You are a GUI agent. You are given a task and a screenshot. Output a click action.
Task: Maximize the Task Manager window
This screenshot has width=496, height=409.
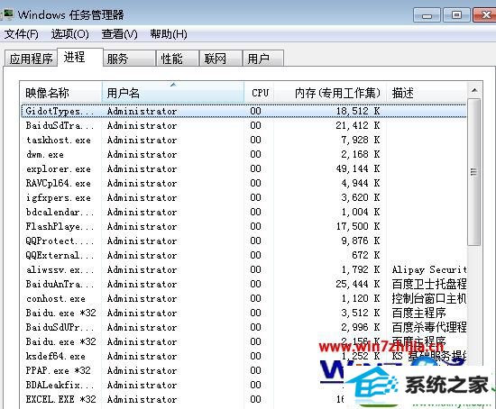456,14
